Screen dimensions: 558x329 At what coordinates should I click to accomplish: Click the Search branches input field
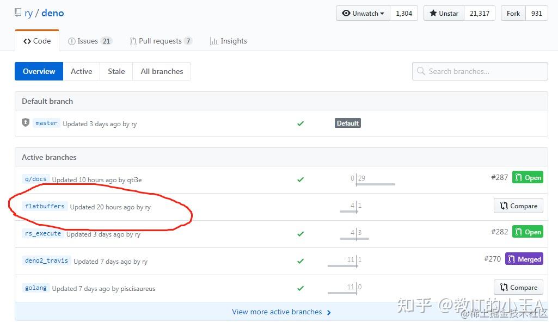click(x=479, y=71)
